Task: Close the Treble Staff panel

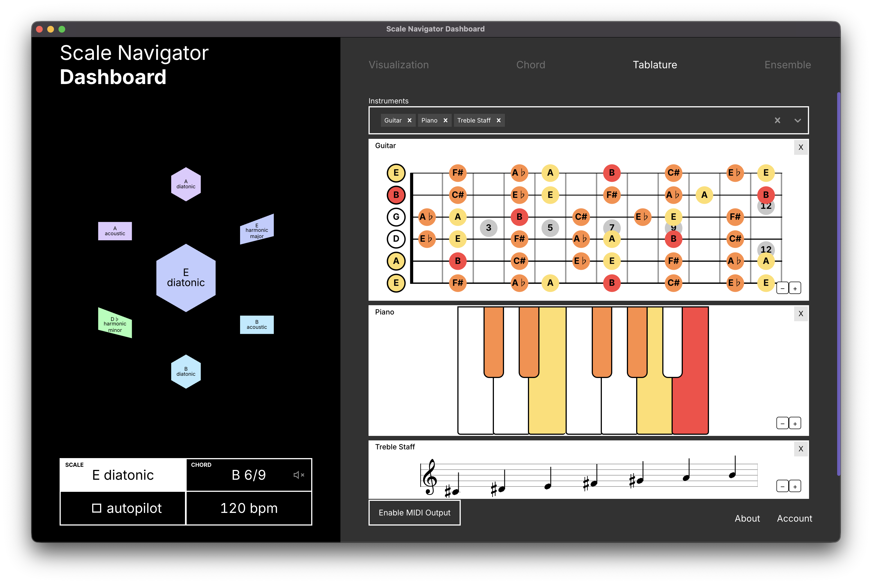Action: 801,449
